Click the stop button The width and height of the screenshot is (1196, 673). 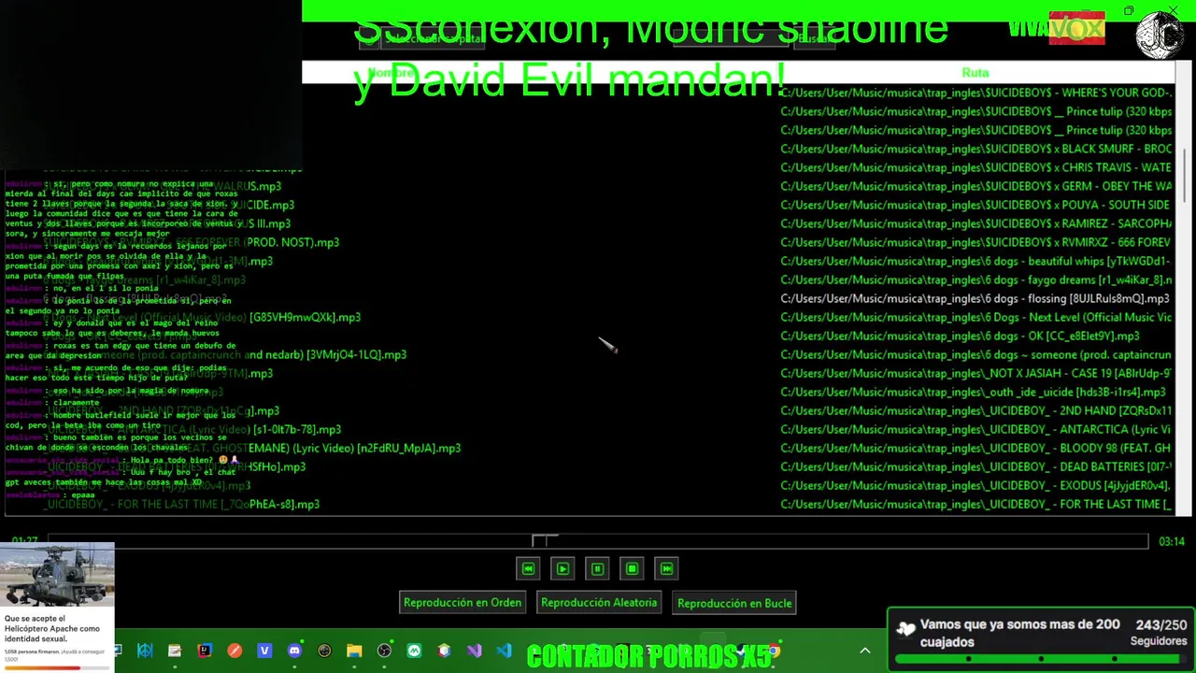(x=632, y=568)
